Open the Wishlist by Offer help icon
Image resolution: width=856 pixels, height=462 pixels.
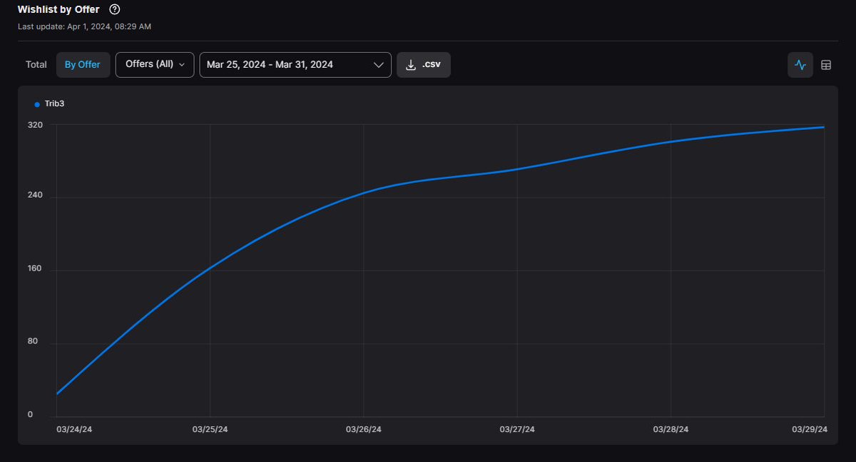pyautogui.click(x=115, y=10)
